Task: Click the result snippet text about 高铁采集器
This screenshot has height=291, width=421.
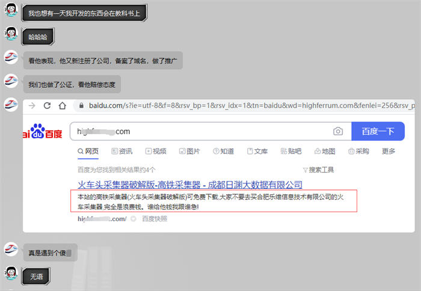Action: click(210, 202)
